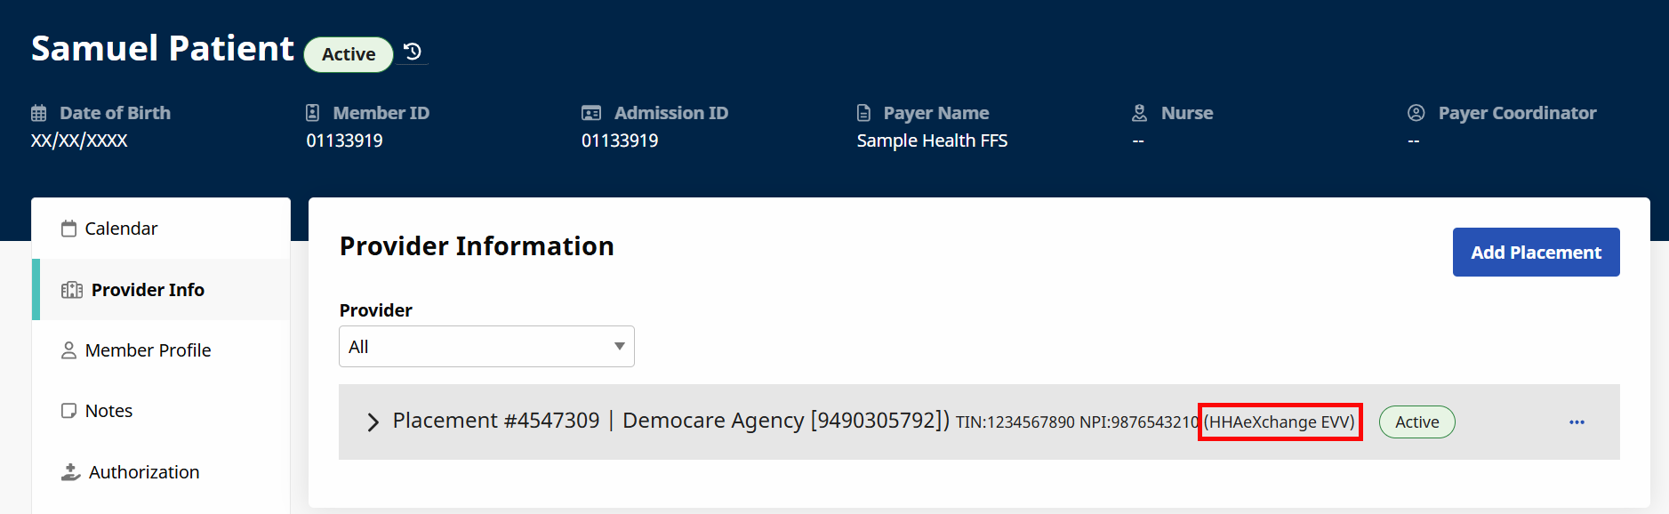Click the Active badge on the placement row

tap(1416, 422)
